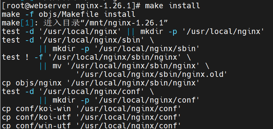The width and height of the screenshot is (273, 129).
Task: Click the 'cp conf/koi-win' line
Action: (91, 109)
